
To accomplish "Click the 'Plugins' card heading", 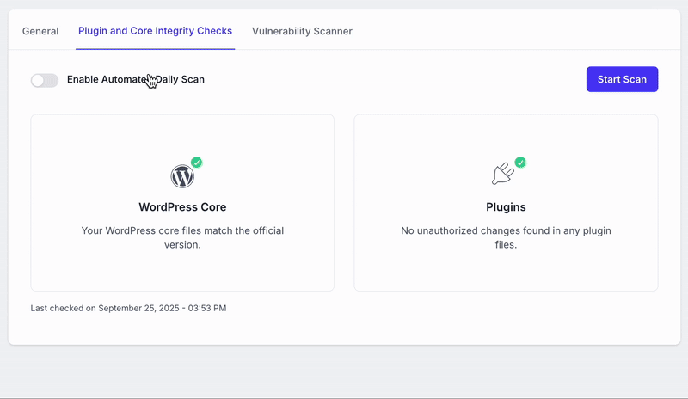I will 506,207.
